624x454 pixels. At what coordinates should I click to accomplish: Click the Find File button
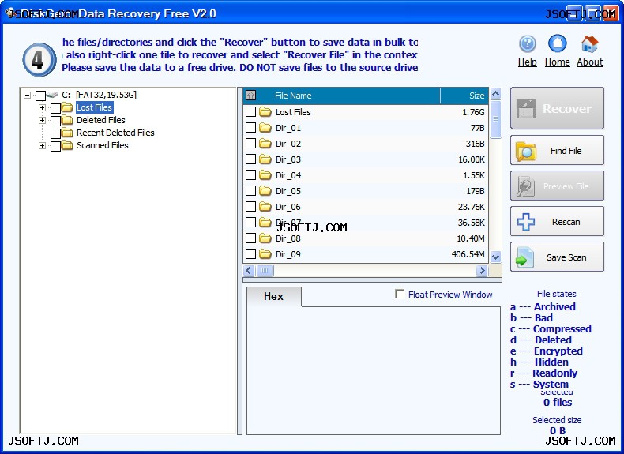(x=557, y=150)
